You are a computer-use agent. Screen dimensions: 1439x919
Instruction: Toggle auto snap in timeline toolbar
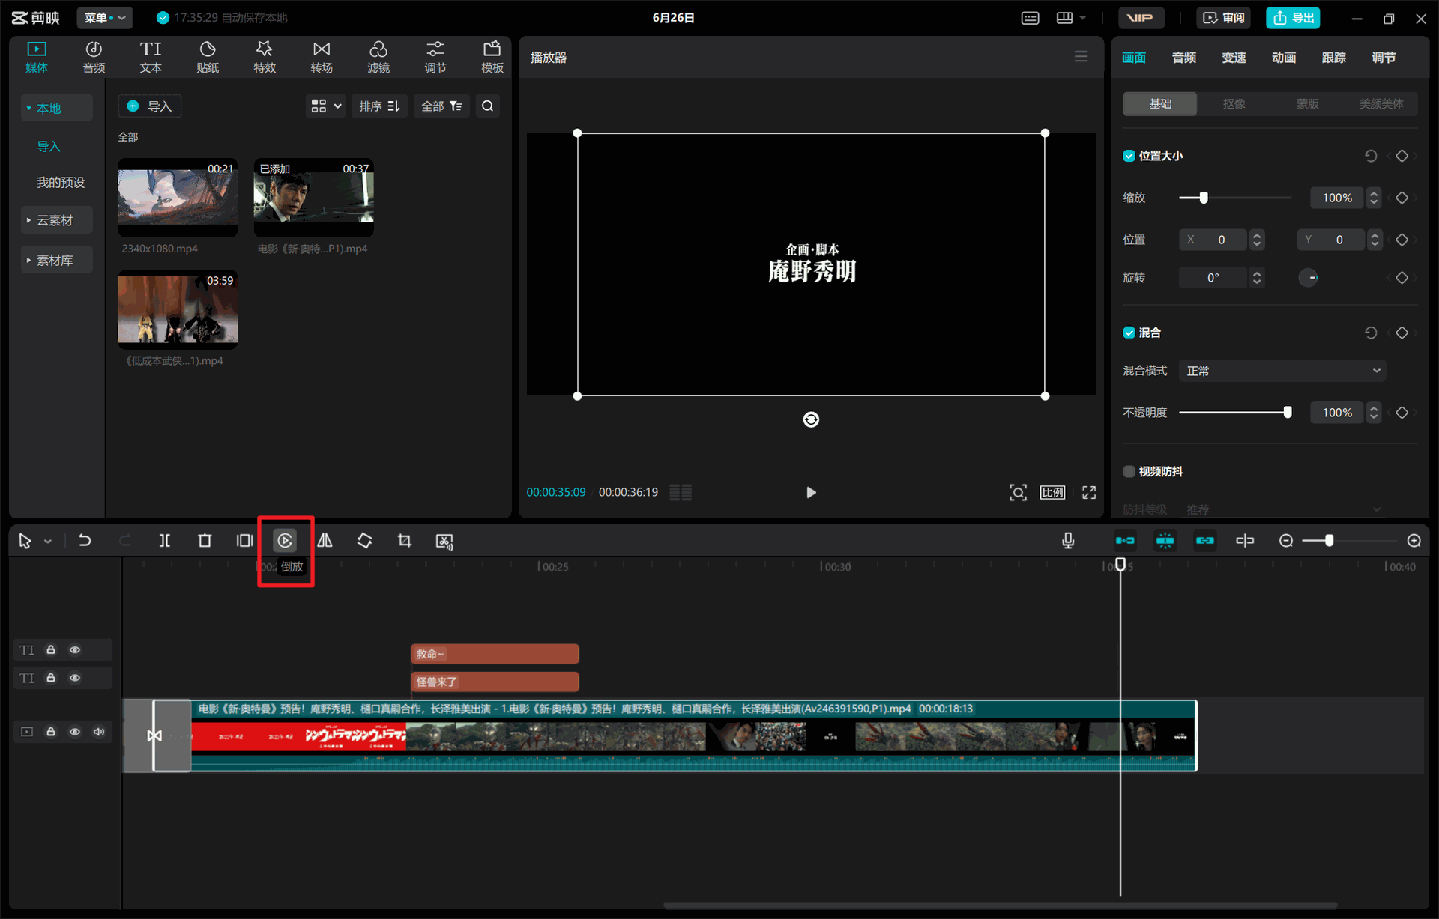1165,540
